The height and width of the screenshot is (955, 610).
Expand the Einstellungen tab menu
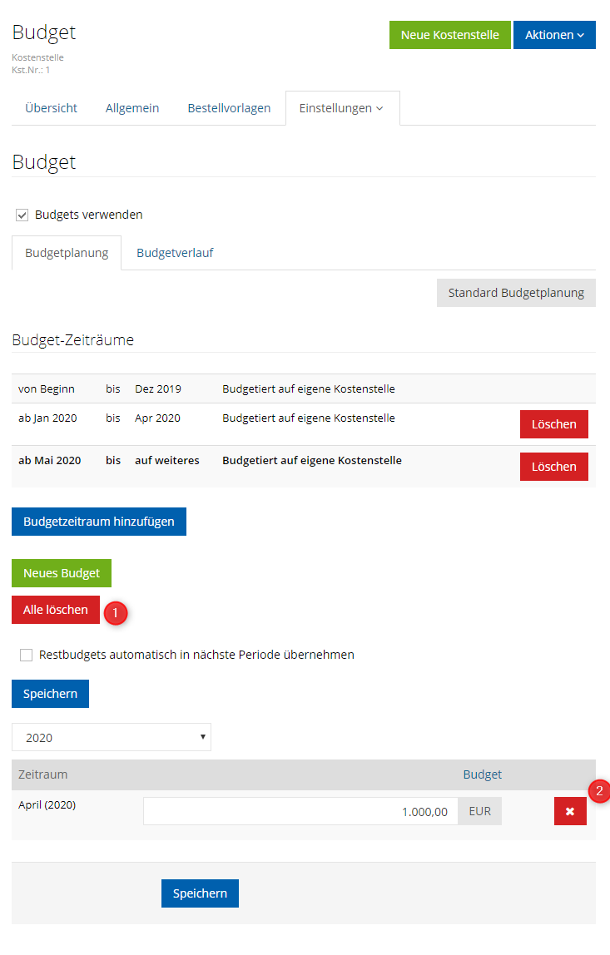(341, 108)
